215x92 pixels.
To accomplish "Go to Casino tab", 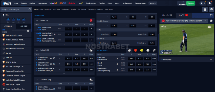I will pyautogui.click(x=32, y=3).
